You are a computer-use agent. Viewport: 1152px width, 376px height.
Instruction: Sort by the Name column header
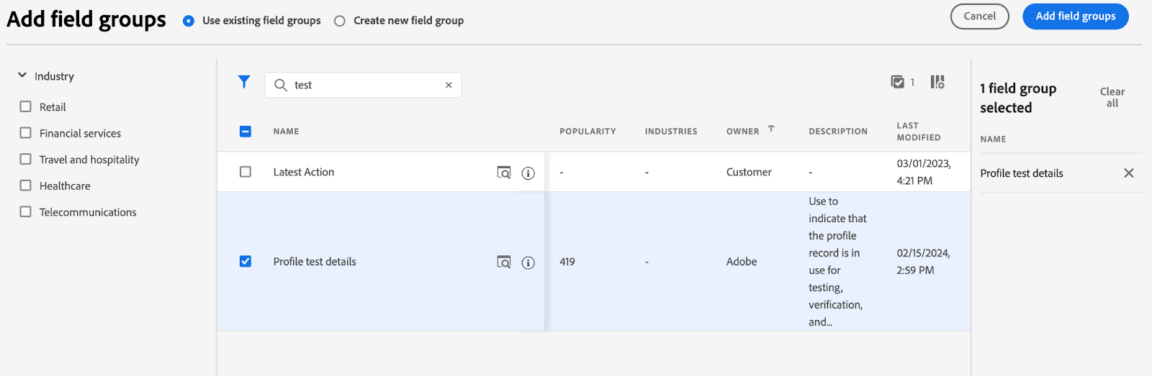pyautogui.click(x=286, y=132)
